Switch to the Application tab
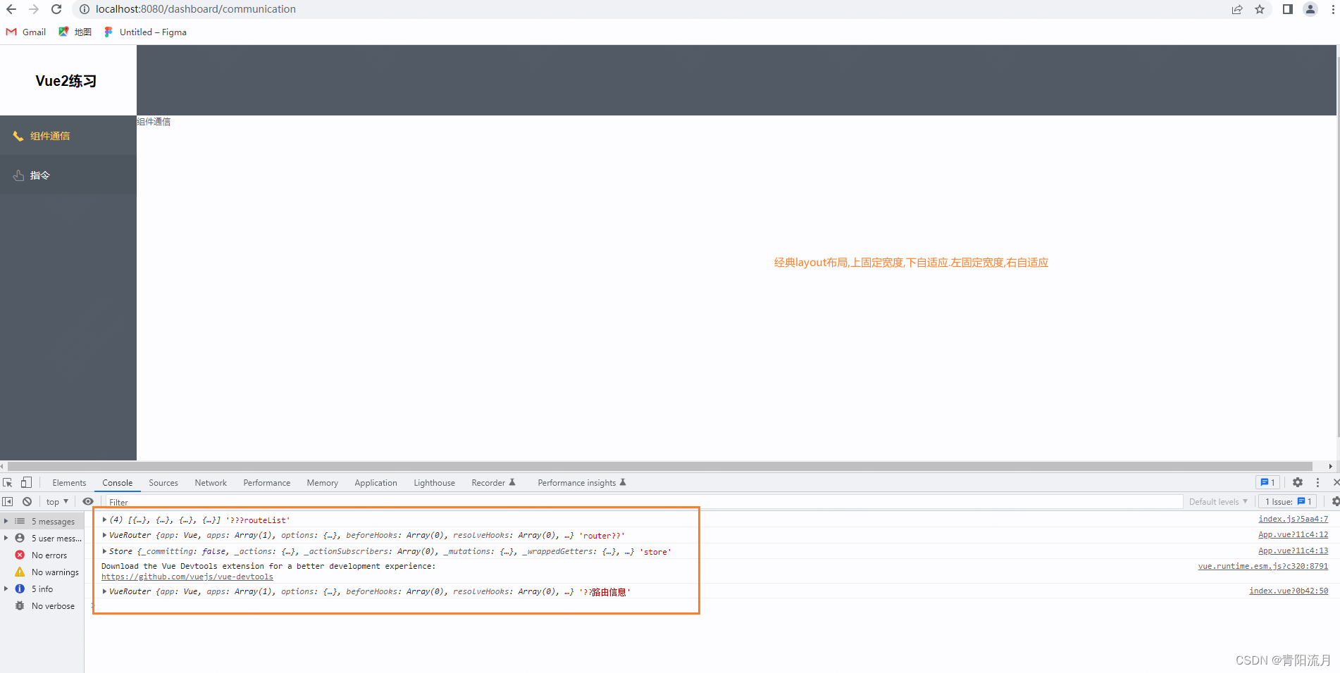The height and width of the screenshot is (673, 1340). tap(376, 483)
